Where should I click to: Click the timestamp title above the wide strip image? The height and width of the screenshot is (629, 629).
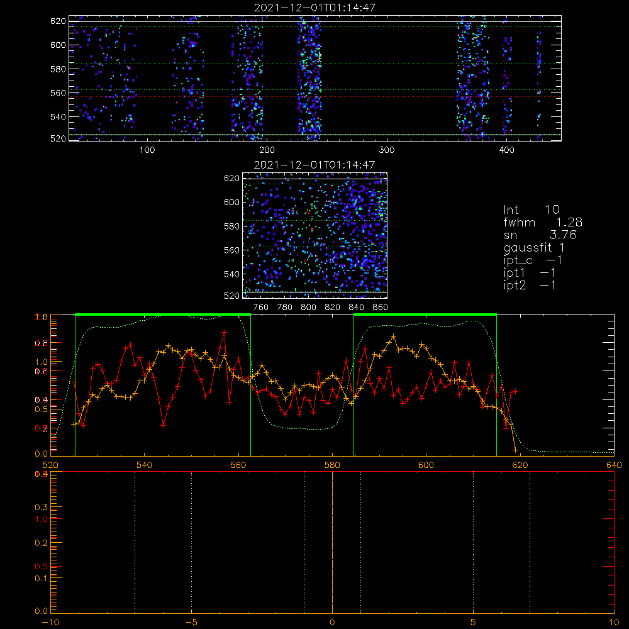click(x=315, y=8)
